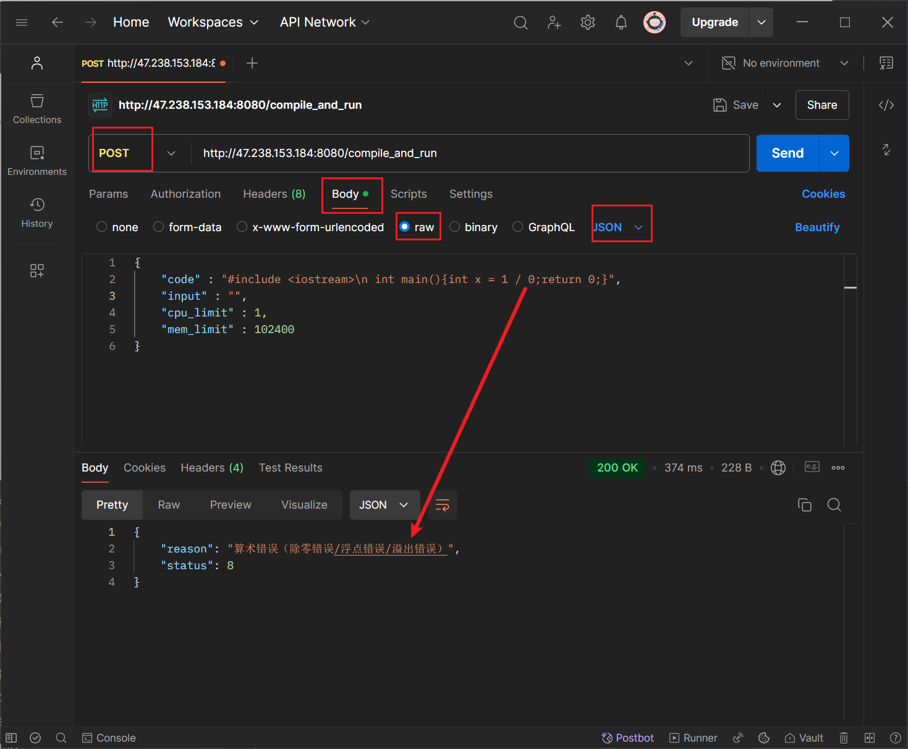The height and width of the screenshot is (749, 908).
Task: Open the Collections sidebar panel
Action: point(37,109)
